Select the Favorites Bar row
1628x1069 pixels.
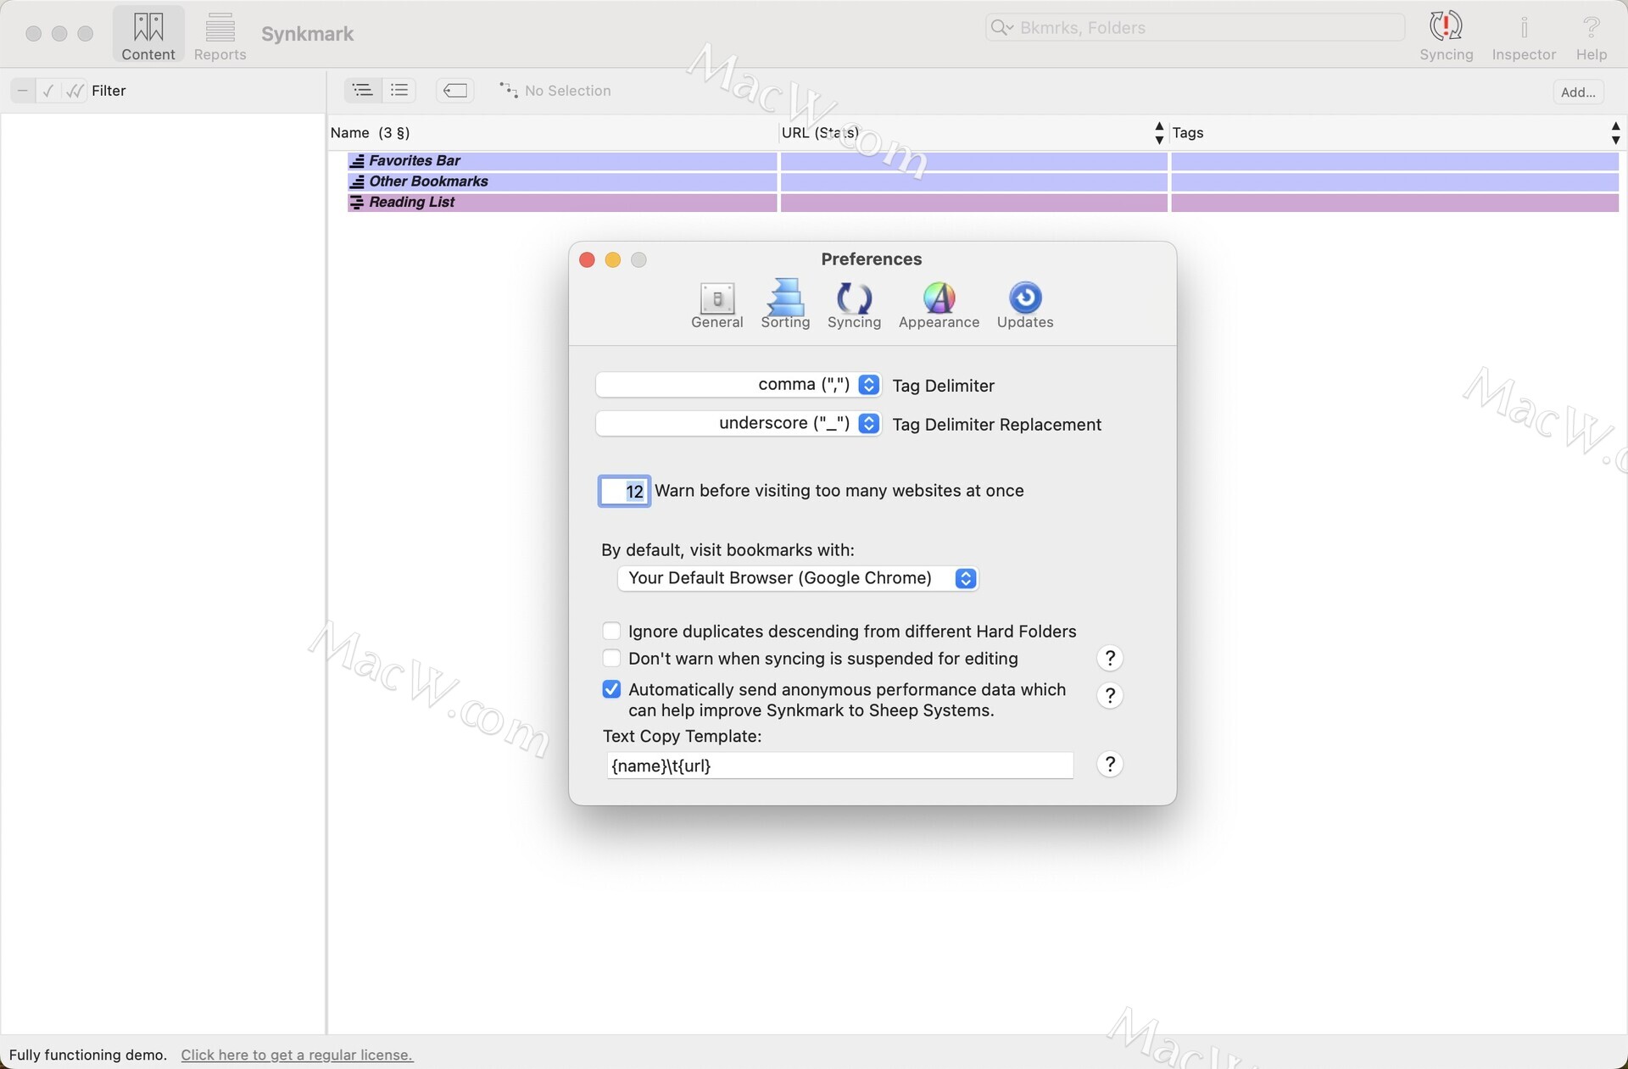[983, 161]
